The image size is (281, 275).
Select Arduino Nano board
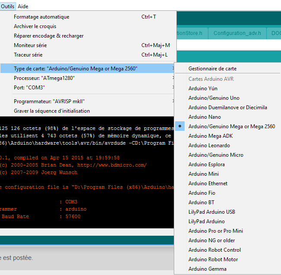point(227,117)
